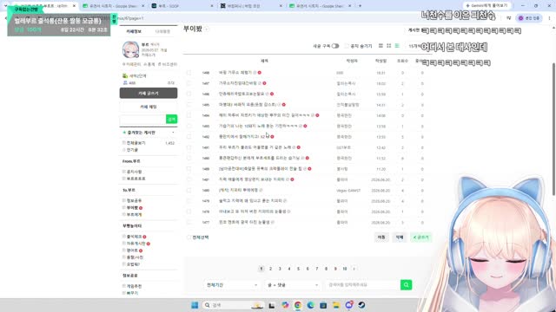Viewport: 556px width, 312px height.
Task: Tick the checkbox for post 1496
Action: click(x=189, y=94)
